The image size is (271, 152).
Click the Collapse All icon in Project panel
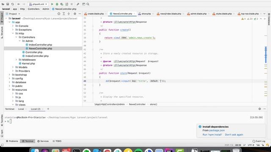[69, 14]
